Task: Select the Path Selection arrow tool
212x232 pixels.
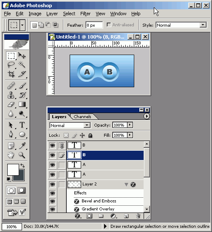Action: tap(11, 125)
